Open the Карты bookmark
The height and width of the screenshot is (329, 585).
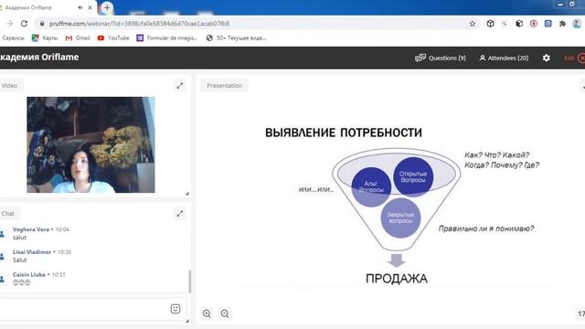coord(45,38)
